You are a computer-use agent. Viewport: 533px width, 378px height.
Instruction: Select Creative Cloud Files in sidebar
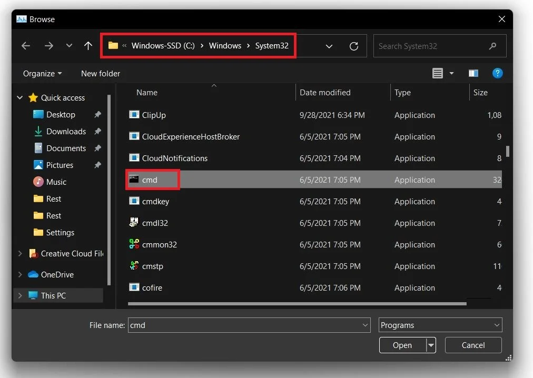[x=66, y=254]
